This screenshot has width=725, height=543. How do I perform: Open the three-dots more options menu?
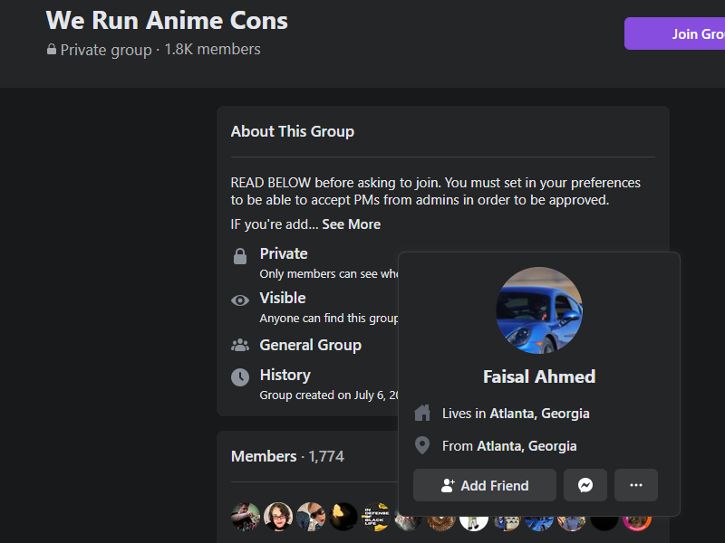click(x=636, y=485)
